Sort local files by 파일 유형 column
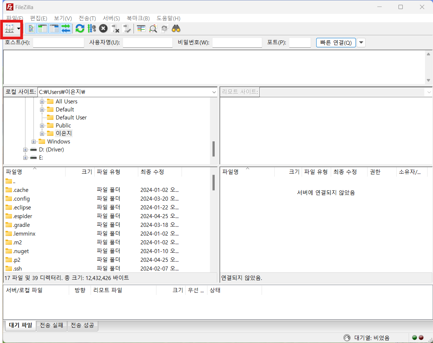Viewport: 433px width, 343px height. 116,172
